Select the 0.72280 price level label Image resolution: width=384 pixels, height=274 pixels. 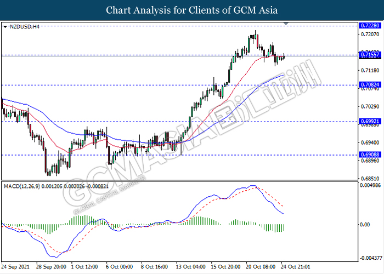pos(370,25)
